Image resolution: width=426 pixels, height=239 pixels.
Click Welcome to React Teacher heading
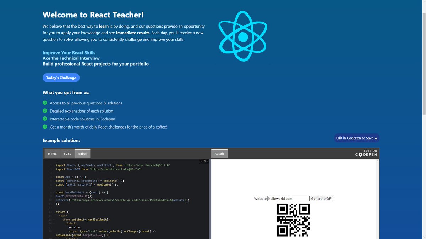[x=93, y=15]
